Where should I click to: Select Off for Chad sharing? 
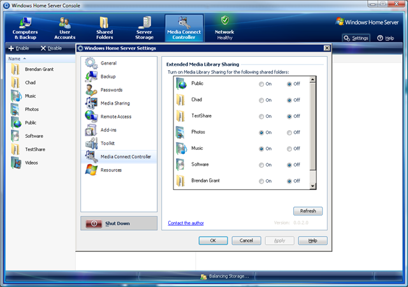point(289,100)
